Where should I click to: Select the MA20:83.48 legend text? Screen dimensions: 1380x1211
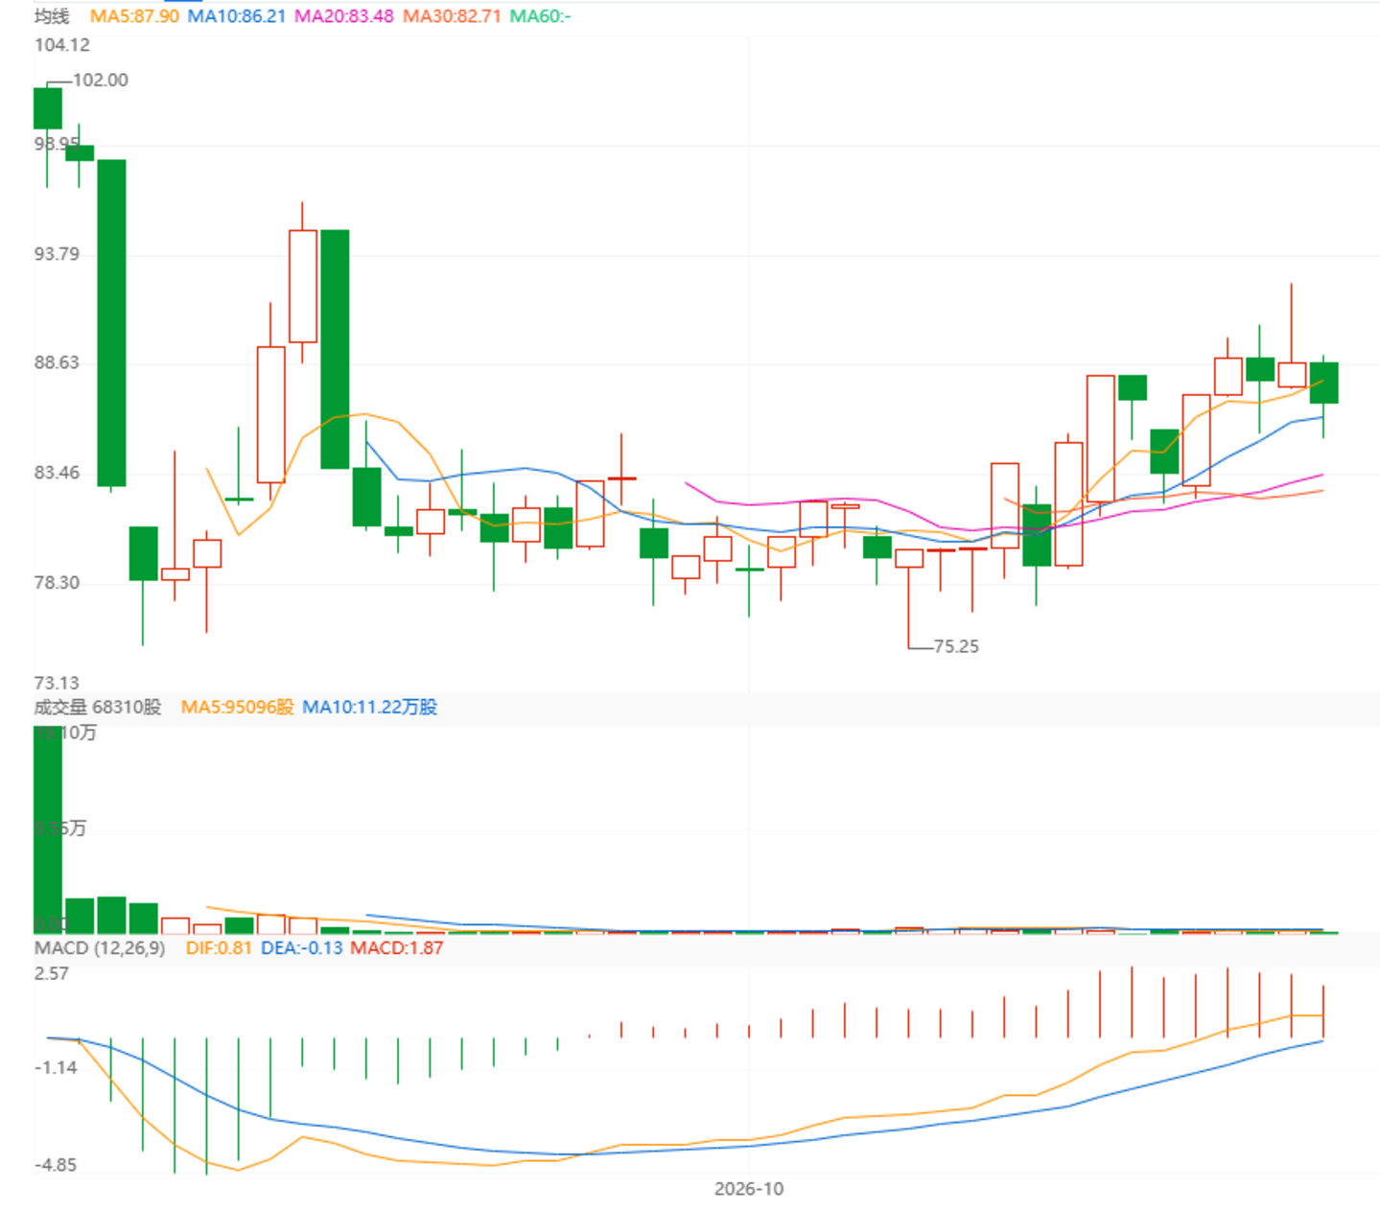(343, 16)
